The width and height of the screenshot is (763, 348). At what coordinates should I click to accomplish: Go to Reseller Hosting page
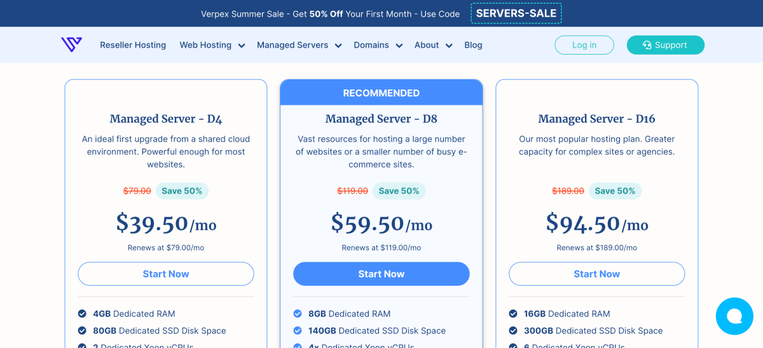pos(133,45)
